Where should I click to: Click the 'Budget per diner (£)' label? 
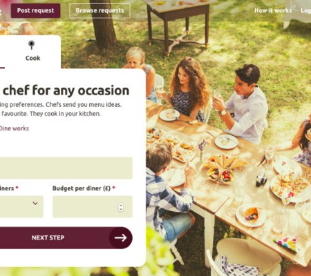point(82,188)
